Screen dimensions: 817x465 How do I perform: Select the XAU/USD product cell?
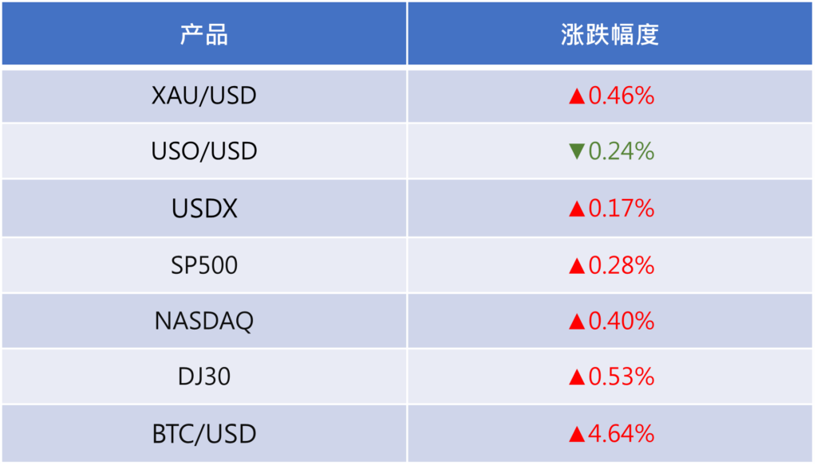click(204, 96)
